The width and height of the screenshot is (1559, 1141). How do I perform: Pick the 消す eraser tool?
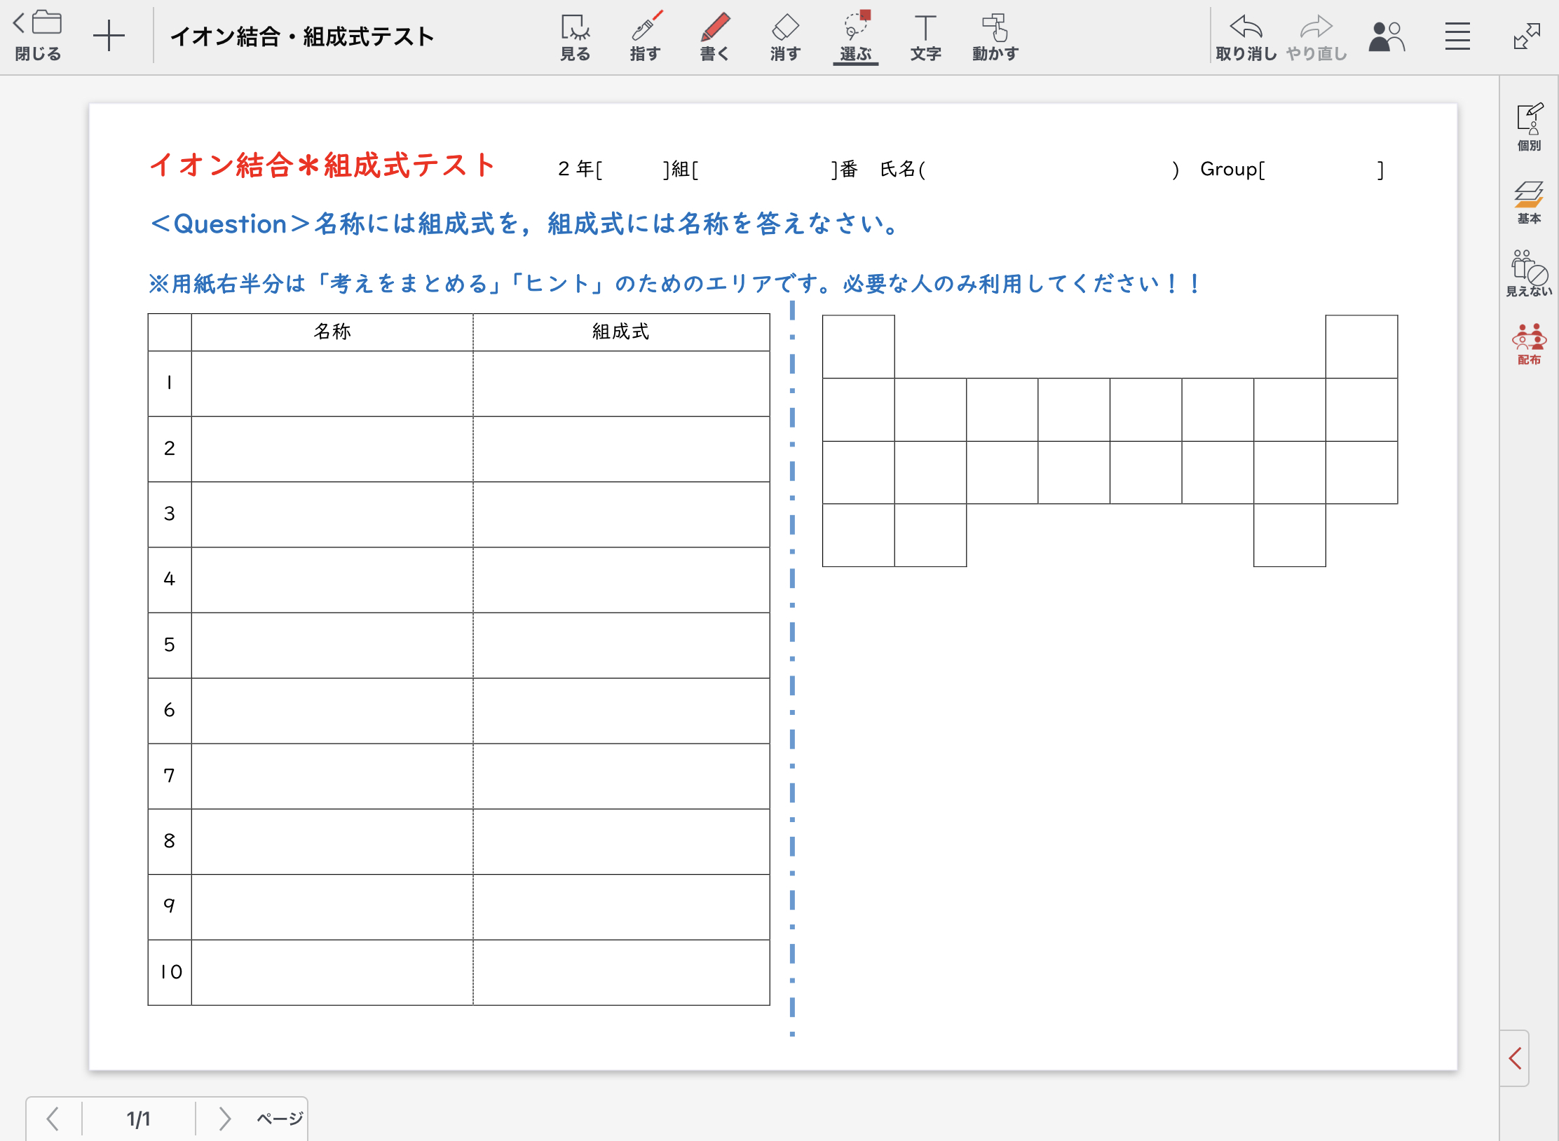pos(785,36)
